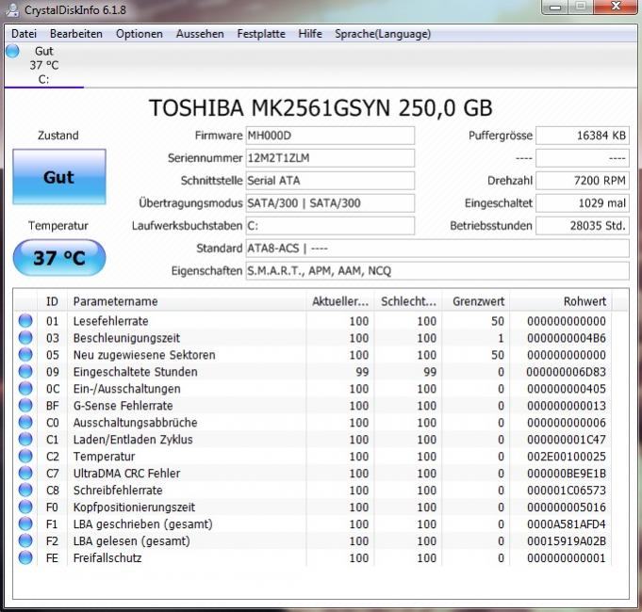This screenshot has height=612, width=642.
Task: Click status orb of C2 Temperatur row
Action: (25, 457)
